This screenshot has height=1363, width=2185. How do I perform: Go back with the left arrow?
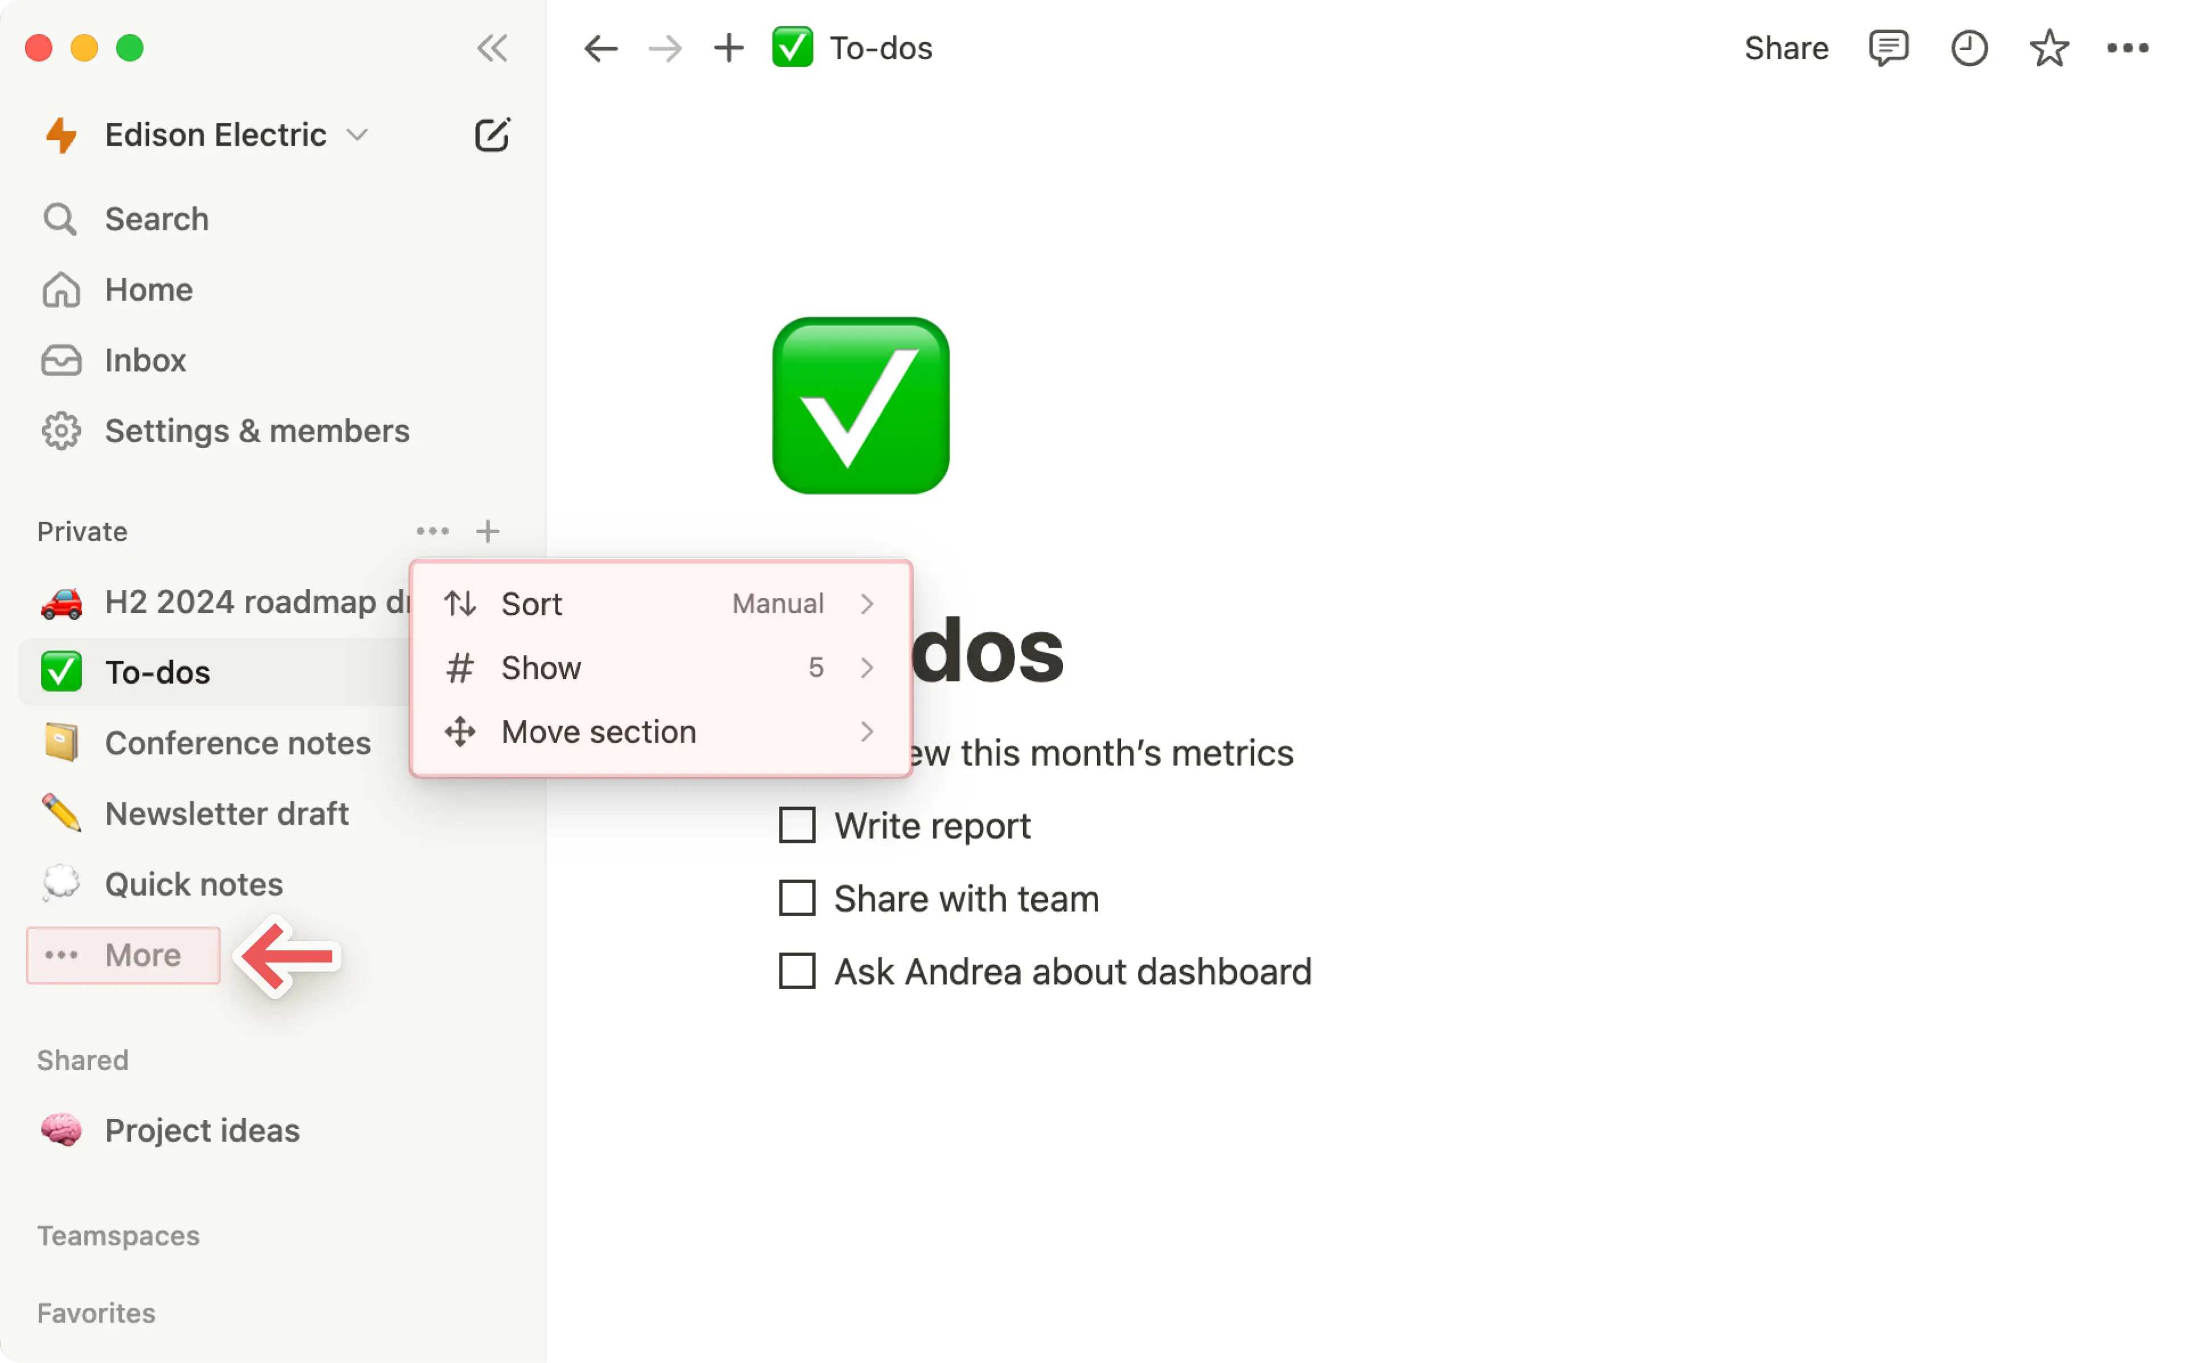pos(600,48)
